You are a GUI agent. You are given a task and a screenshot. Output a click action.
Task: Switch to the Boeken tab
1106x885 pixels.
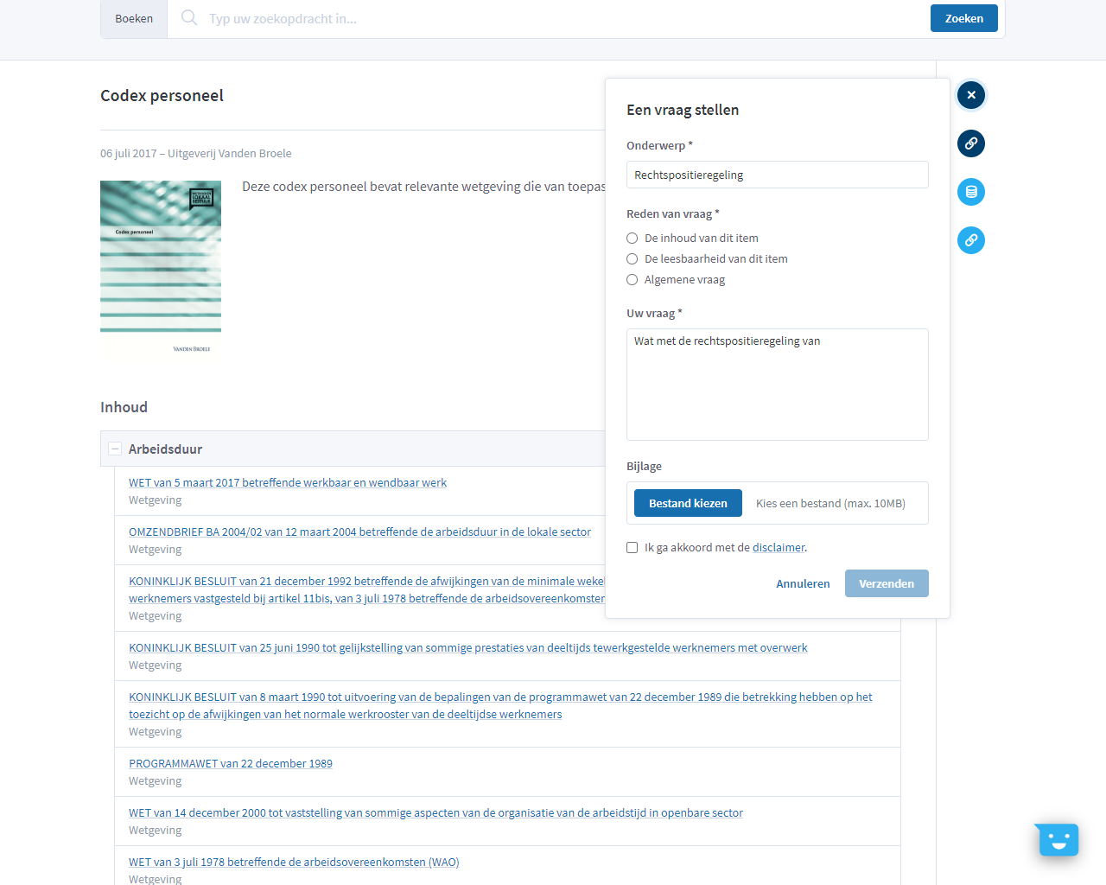click(x=133, y=17)
